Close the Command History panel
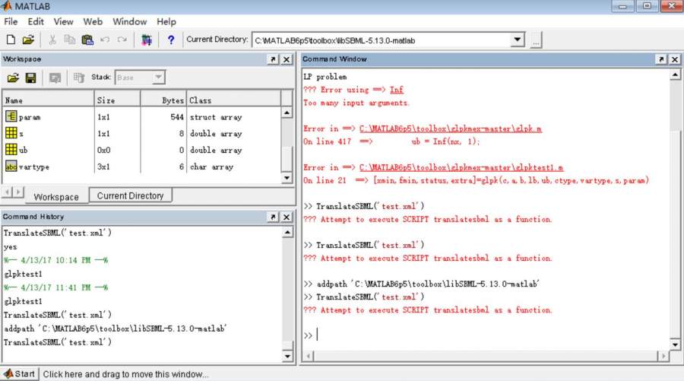Screen dimensions: 684x381 point(287,217)
